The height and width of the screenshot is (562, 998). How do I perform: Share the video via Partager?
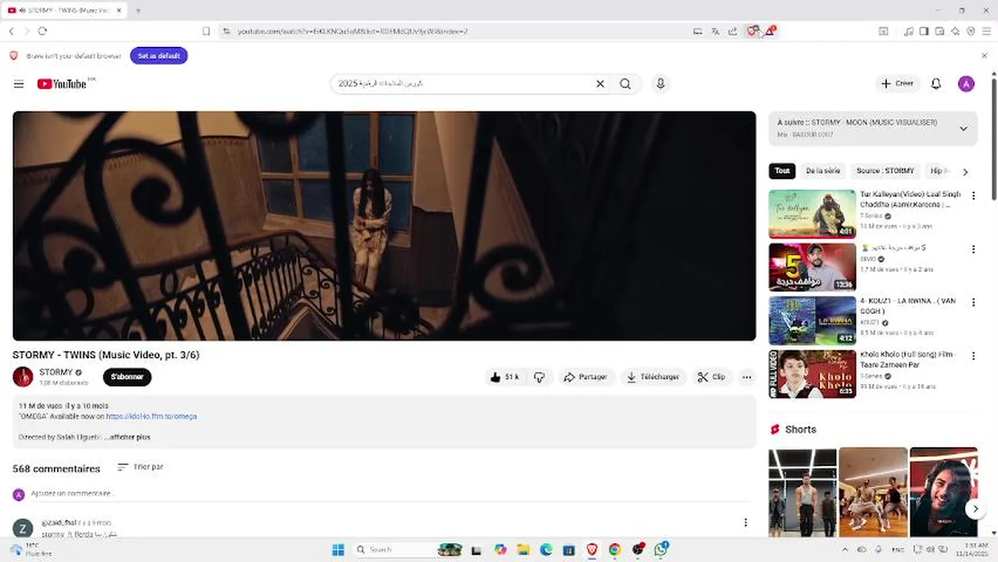click(586, 377)
